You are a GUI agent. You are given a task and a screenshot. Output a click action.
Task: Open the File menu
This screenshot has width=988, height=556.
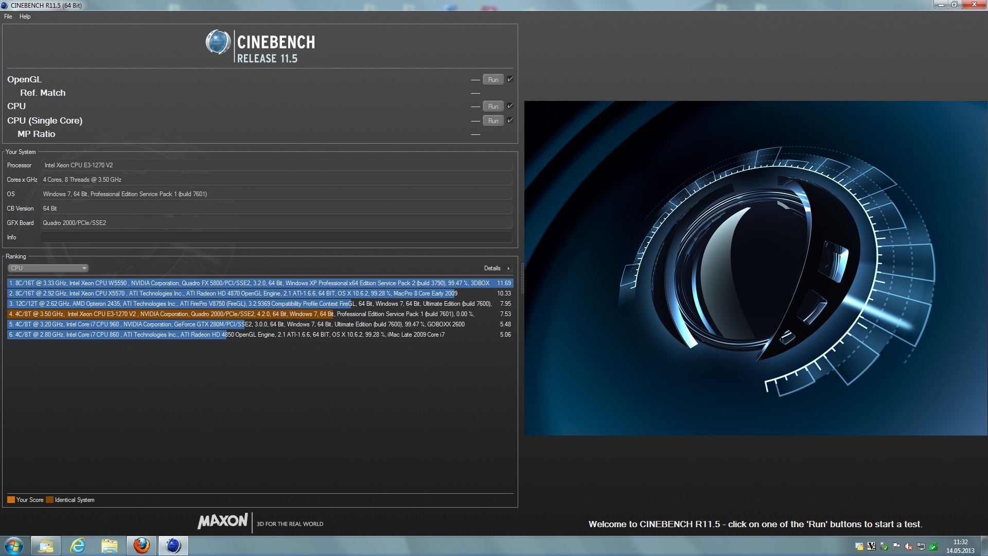click(8, 16)
